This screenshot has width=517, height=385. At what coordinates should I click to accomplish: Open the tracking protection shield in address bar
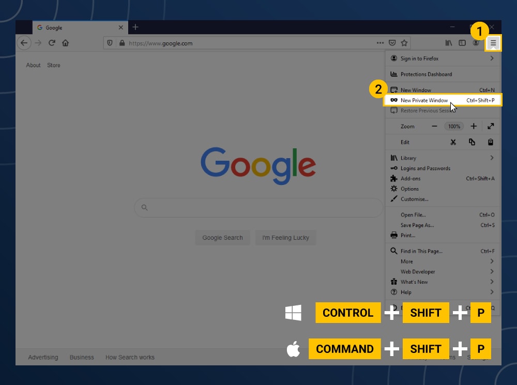tap(110, 43)
